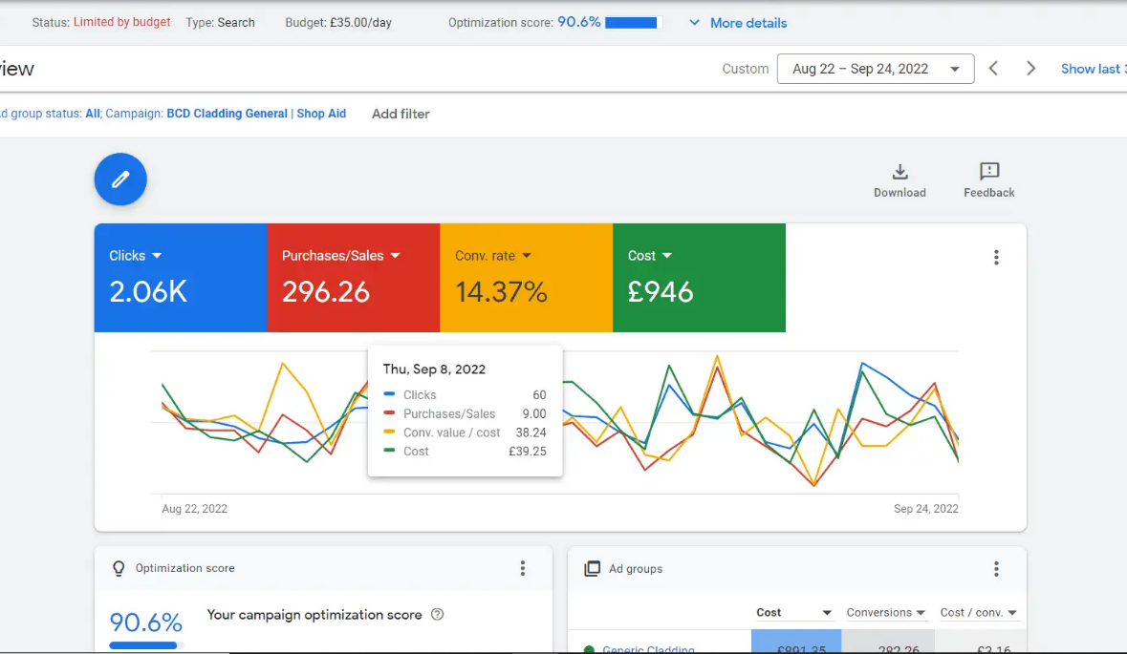Open the Conv. rate metric dropdown
This screenshot has height=654, width=1127.
click(x=526, y=256)
